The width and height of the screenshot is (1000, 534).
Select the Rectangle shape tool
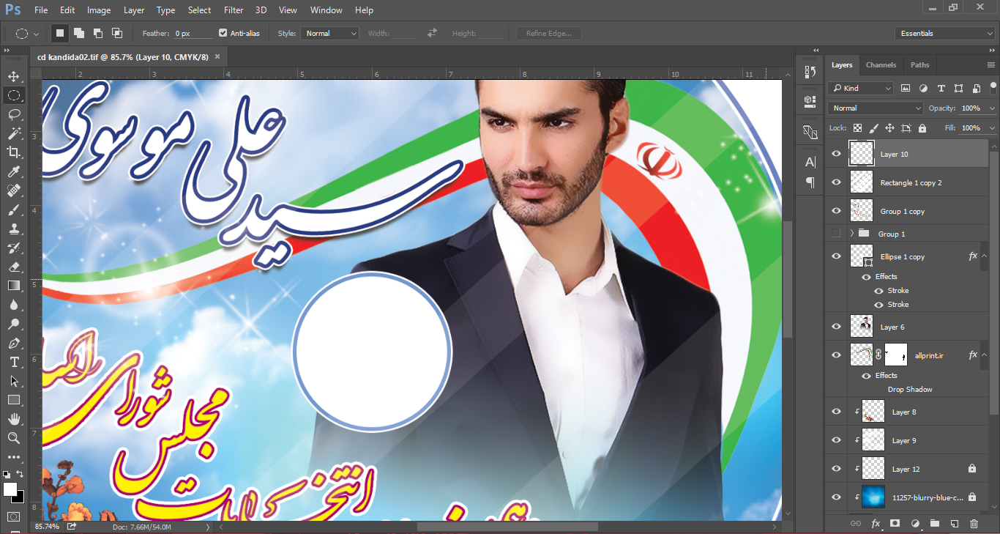[x=14, y=400]
